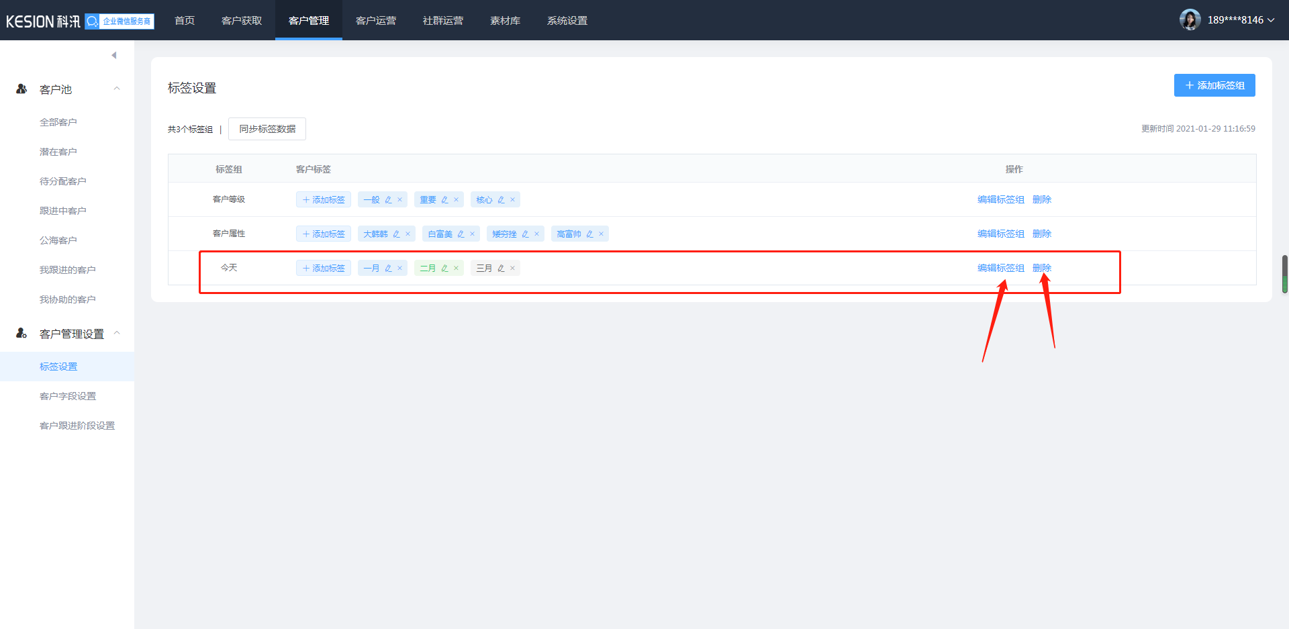This screenshot has height=629, width=1289.
Task: Switch to the 客户运营 top menu
Action: pyautogui.click(x=376, y=21)
